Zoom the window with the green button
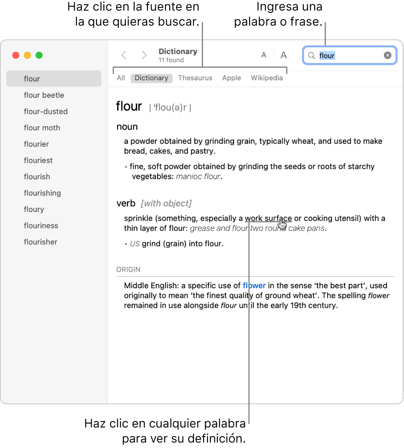 tap(39, 55)
